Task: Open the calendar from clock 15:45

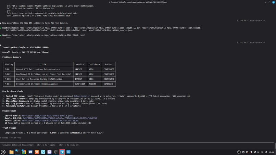Action: click(x=271, y=152)
